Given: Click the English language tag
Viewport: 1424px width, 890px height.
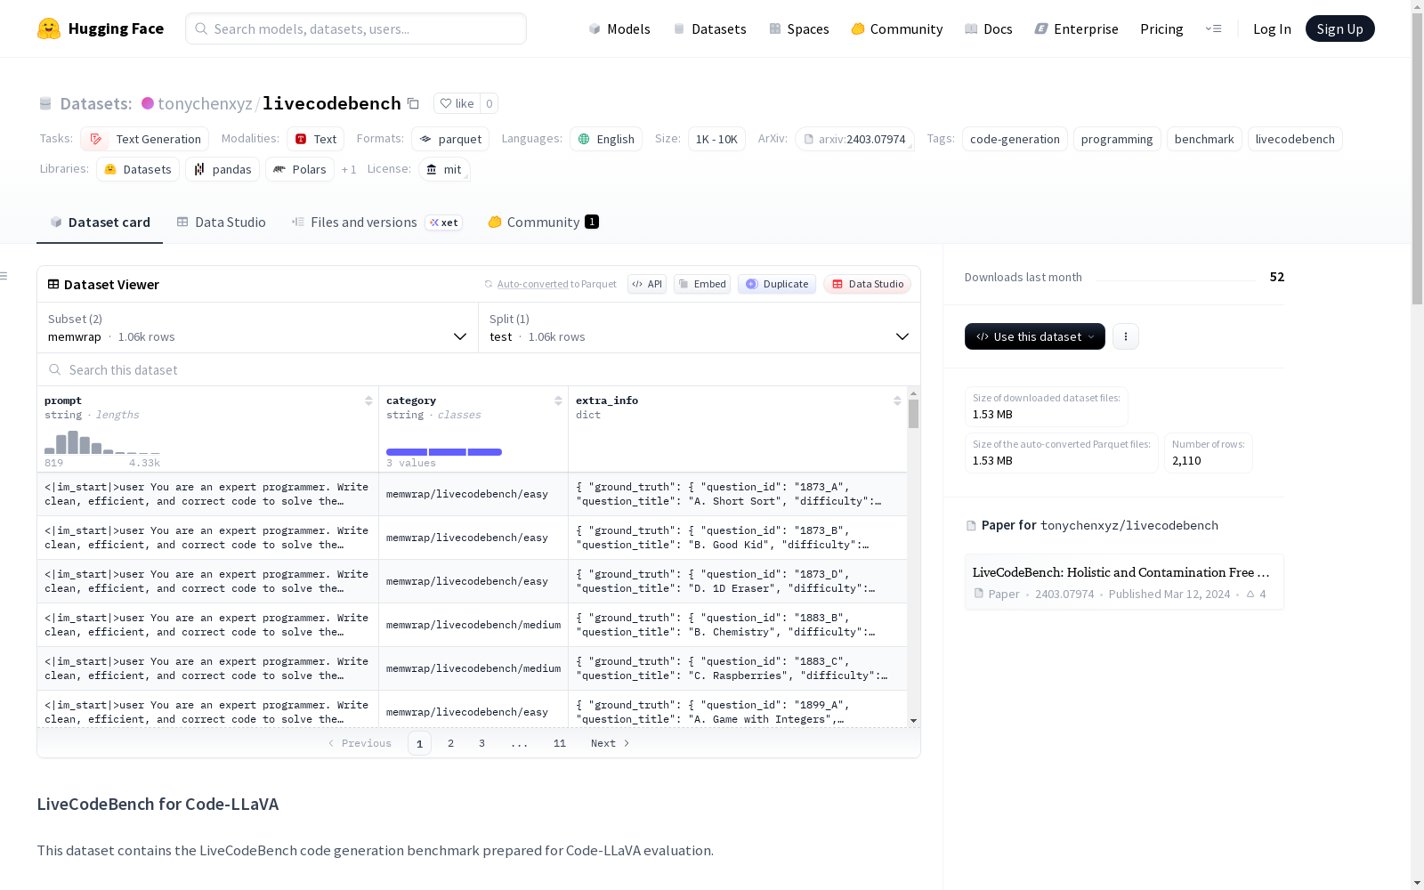Looking at the screenshot, I should [606, 139].
